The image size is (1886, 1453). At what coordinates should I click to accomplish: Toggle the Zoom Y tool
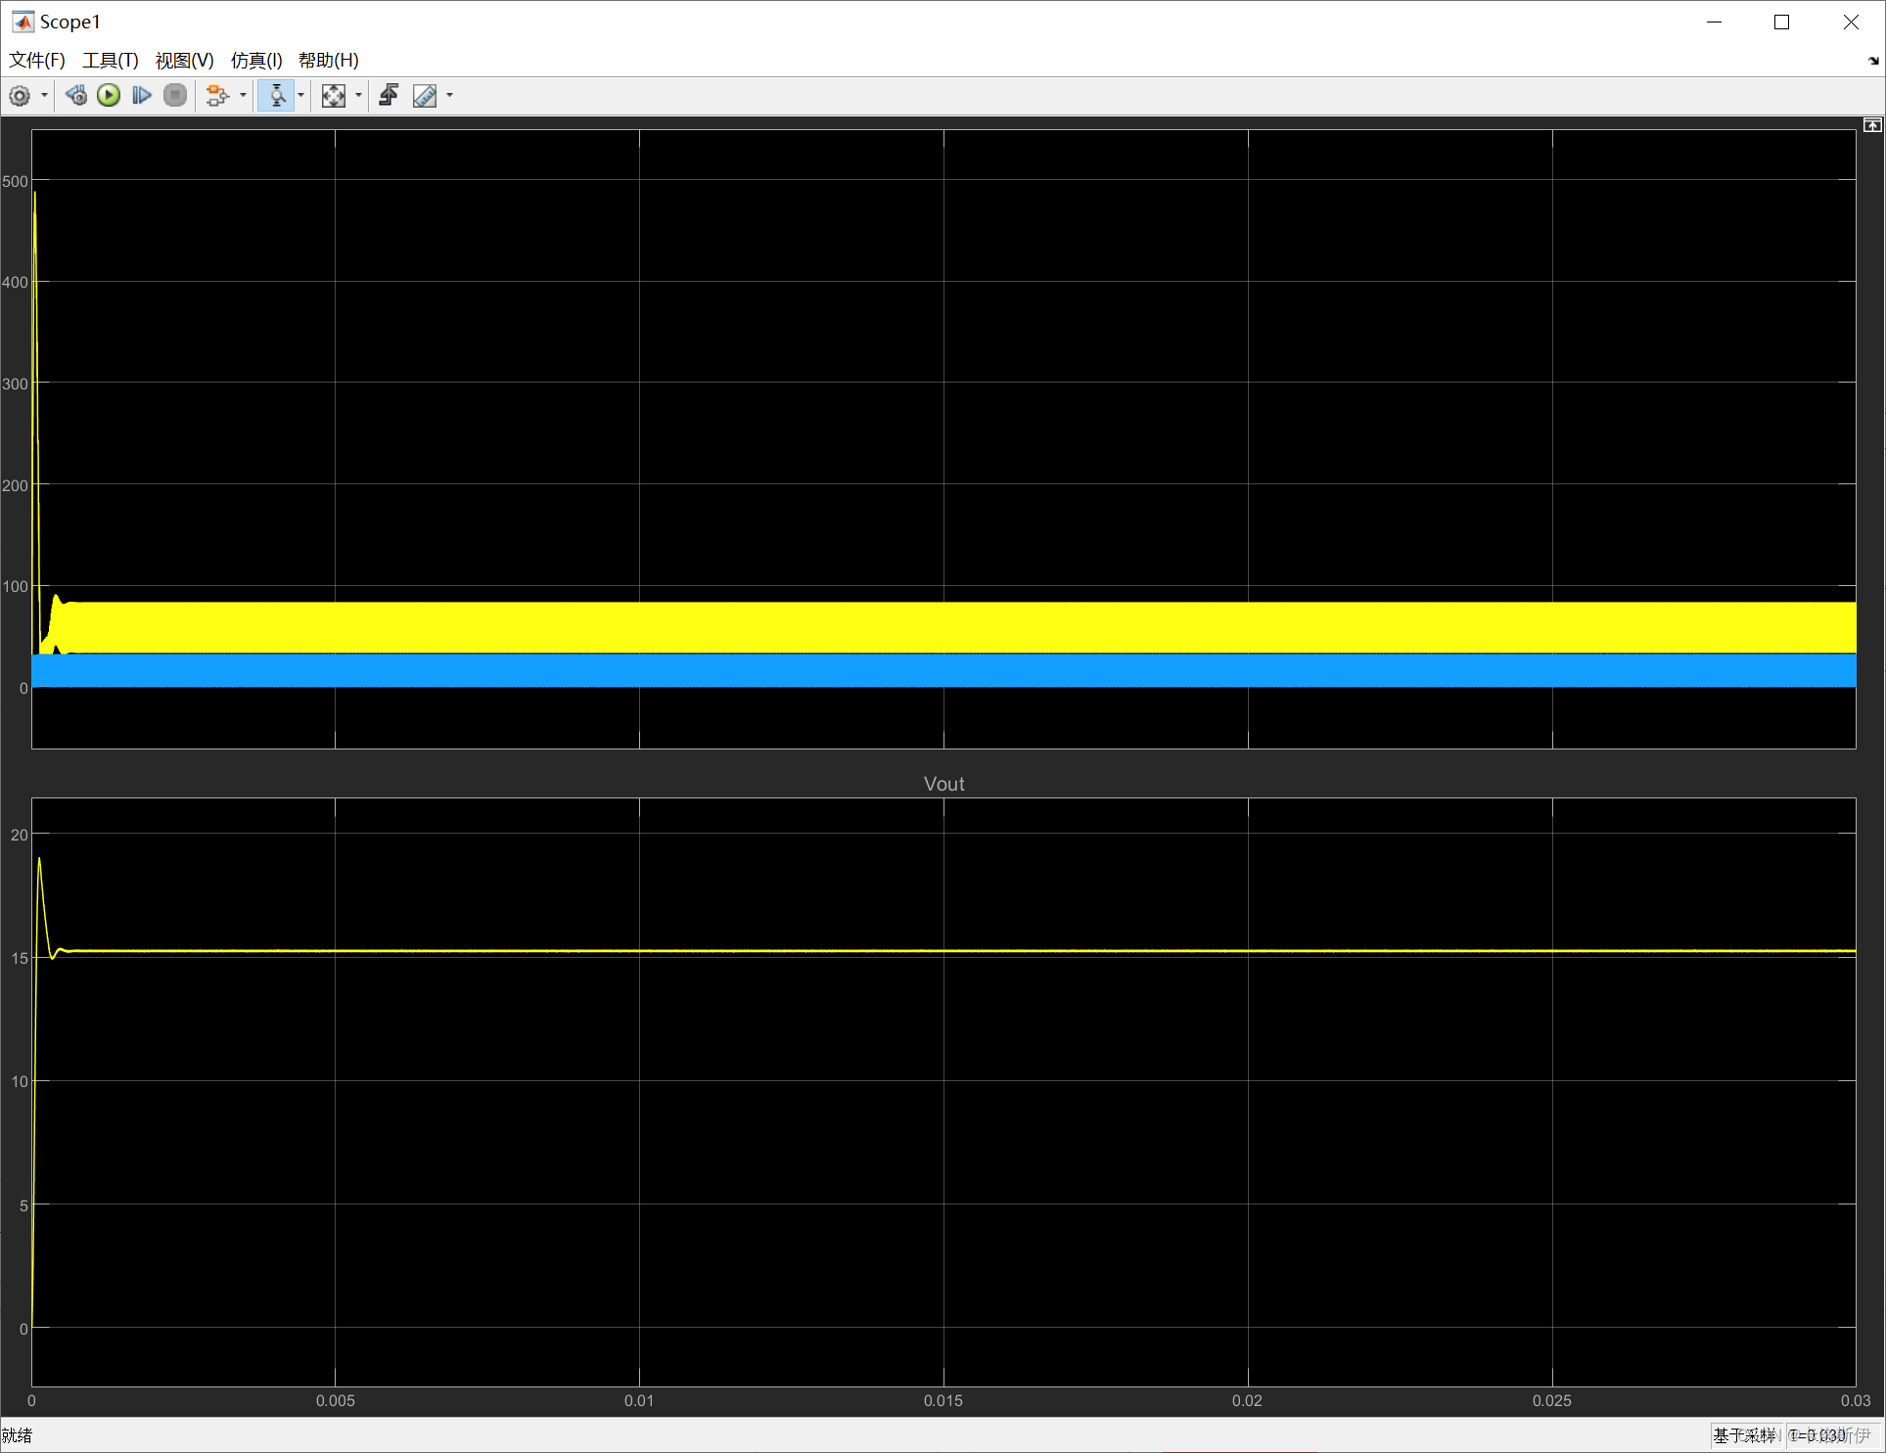[278, 96]
